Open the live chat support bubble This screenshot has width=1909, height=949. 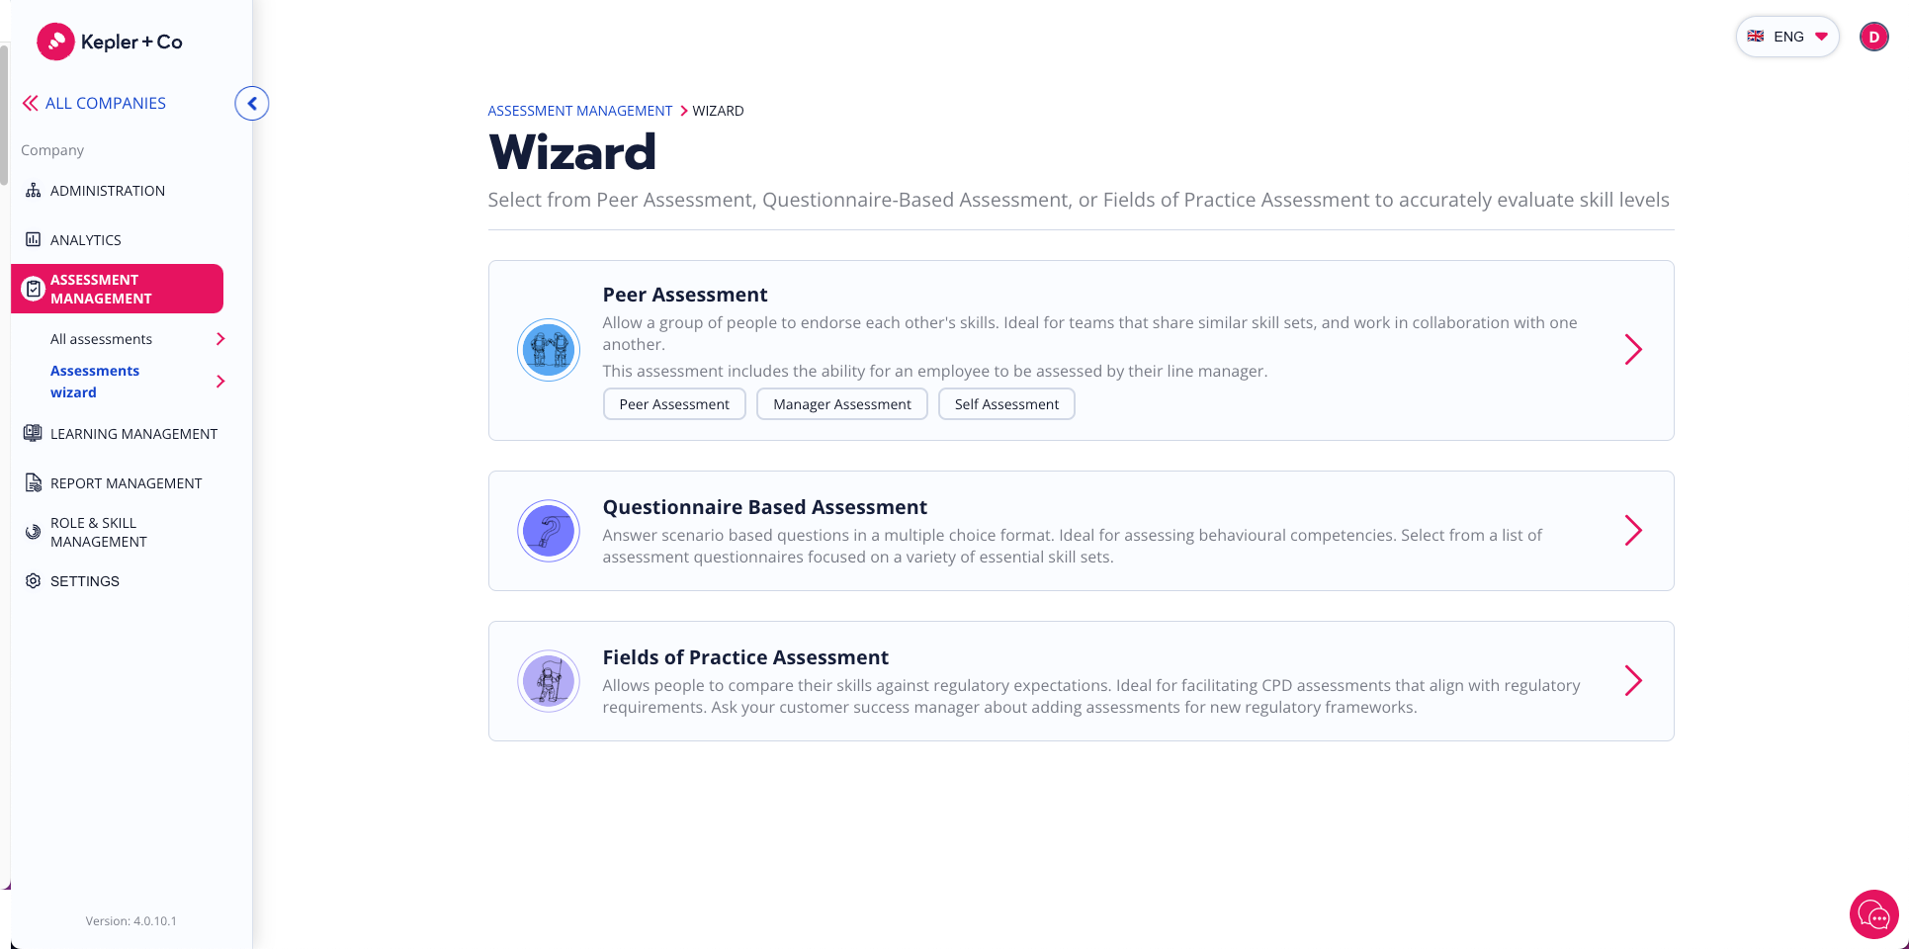point(1873,914)
